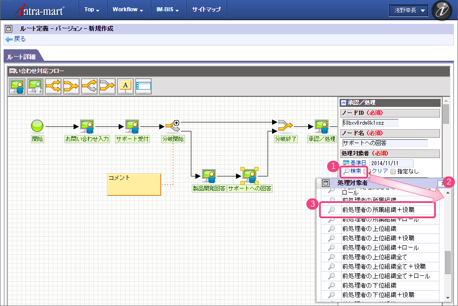This screenshot has width=458, height=306.
Task: Click the 基準日 calendar icon
Action: tap(346, 163)
